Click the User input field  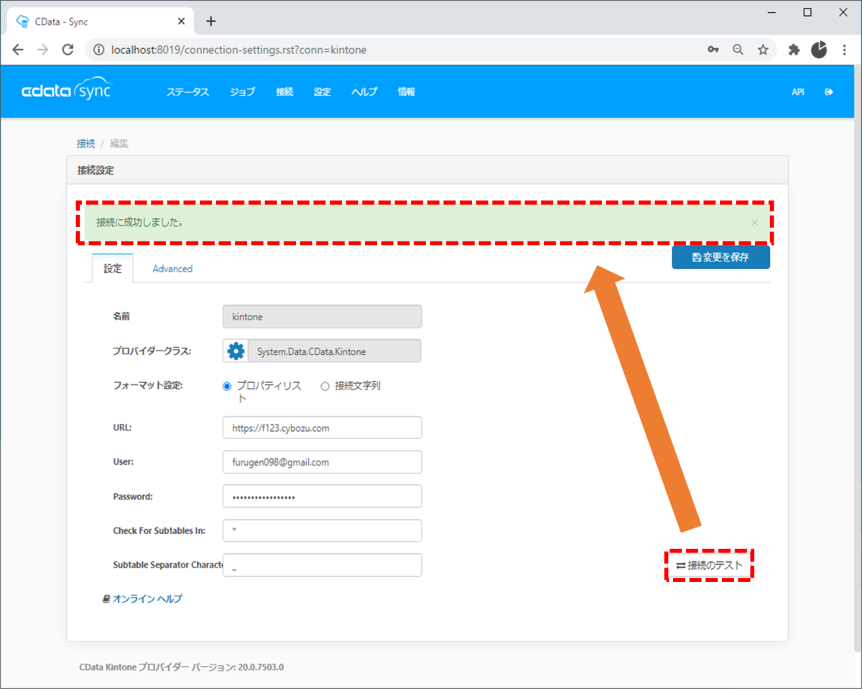click(x=322, y=462)
